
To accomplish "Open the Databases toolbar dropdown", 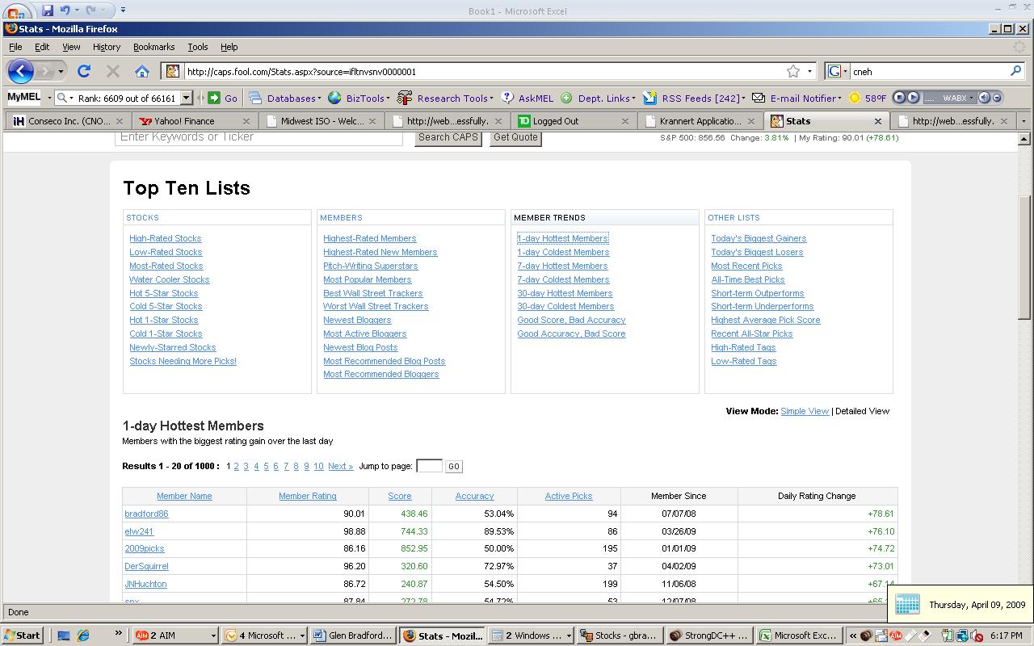I will pyautogui.click(x=285, y=98).
